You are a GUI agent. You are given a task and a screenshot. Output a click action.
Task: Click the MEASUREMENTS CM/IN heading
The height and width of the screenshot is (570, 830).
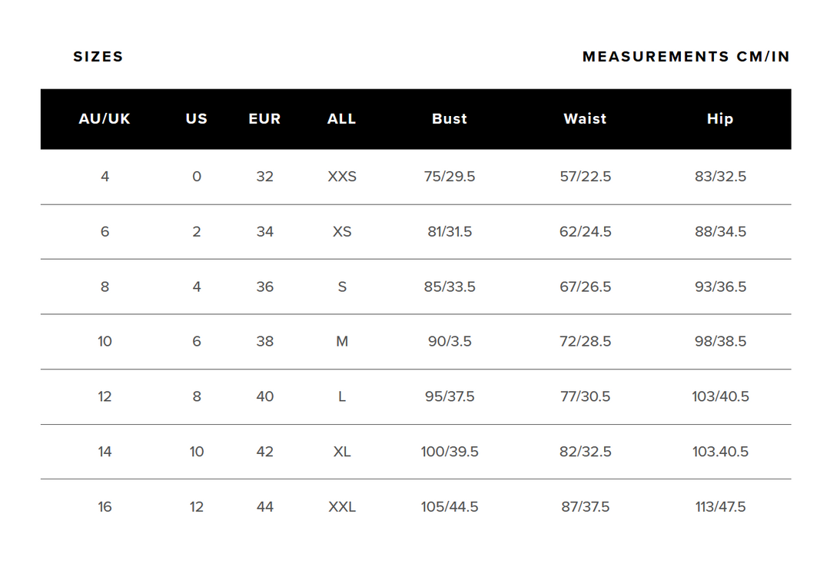(686, 57)
